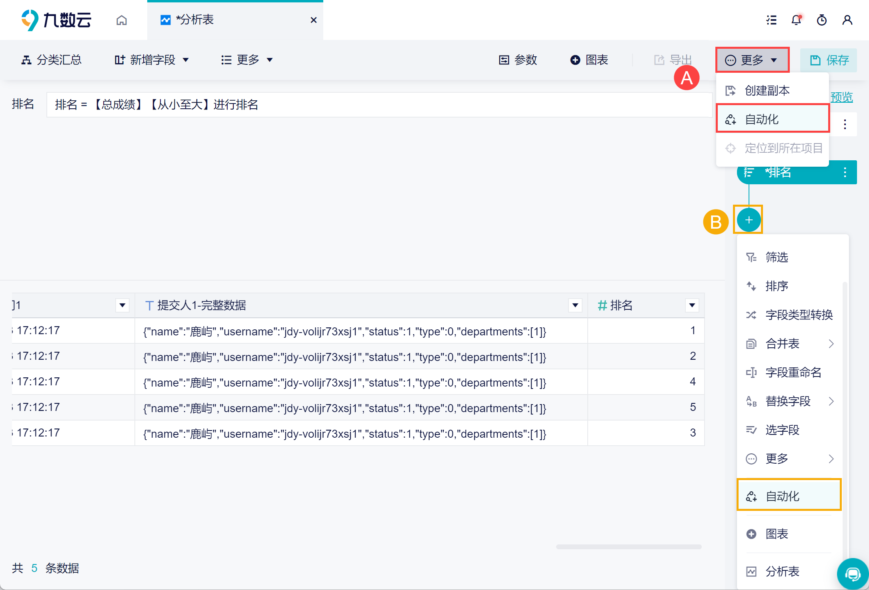
Task: Choose 筛选 from the step menu
Action: tap(776, 257)
